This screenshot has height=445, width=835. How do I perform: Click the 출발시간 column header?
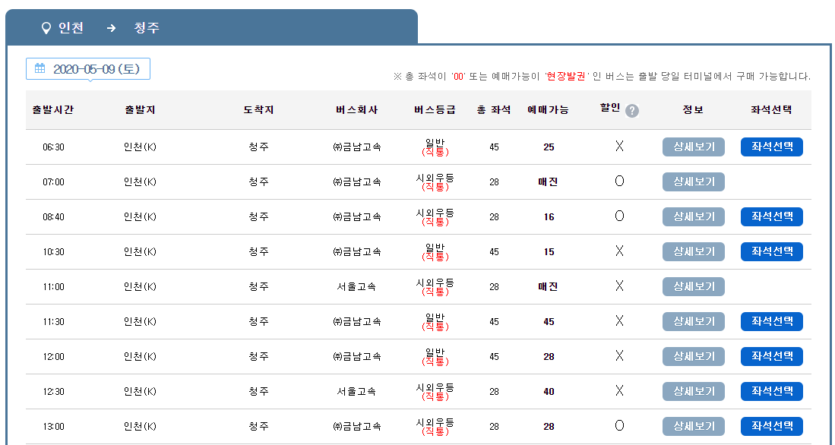(53, 109)
